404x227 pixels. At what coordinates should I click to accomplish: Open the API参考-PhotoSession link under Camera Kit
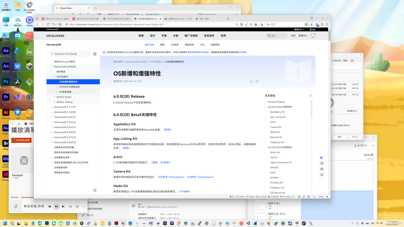[172, 177]
